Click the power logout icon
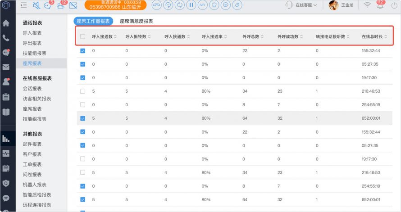Image resolution: width=401 pixels, height=212 pixels. pyautogui.click(x=394, y=5)
